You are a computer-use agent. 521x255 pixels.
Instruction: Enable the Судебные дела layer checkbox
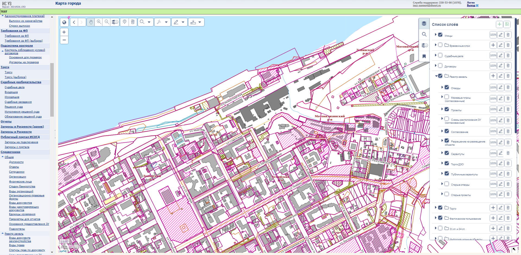point(440,55)
